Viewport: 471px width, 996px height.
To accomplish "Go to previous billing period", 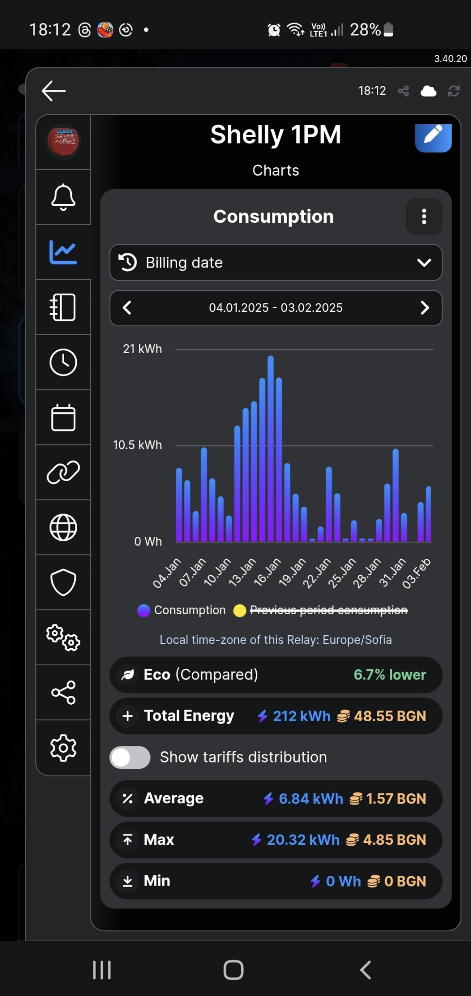I will tap(127, 308).
